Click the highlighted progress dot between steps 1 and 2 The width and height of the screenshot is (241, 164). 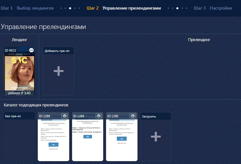pos(70,8)
